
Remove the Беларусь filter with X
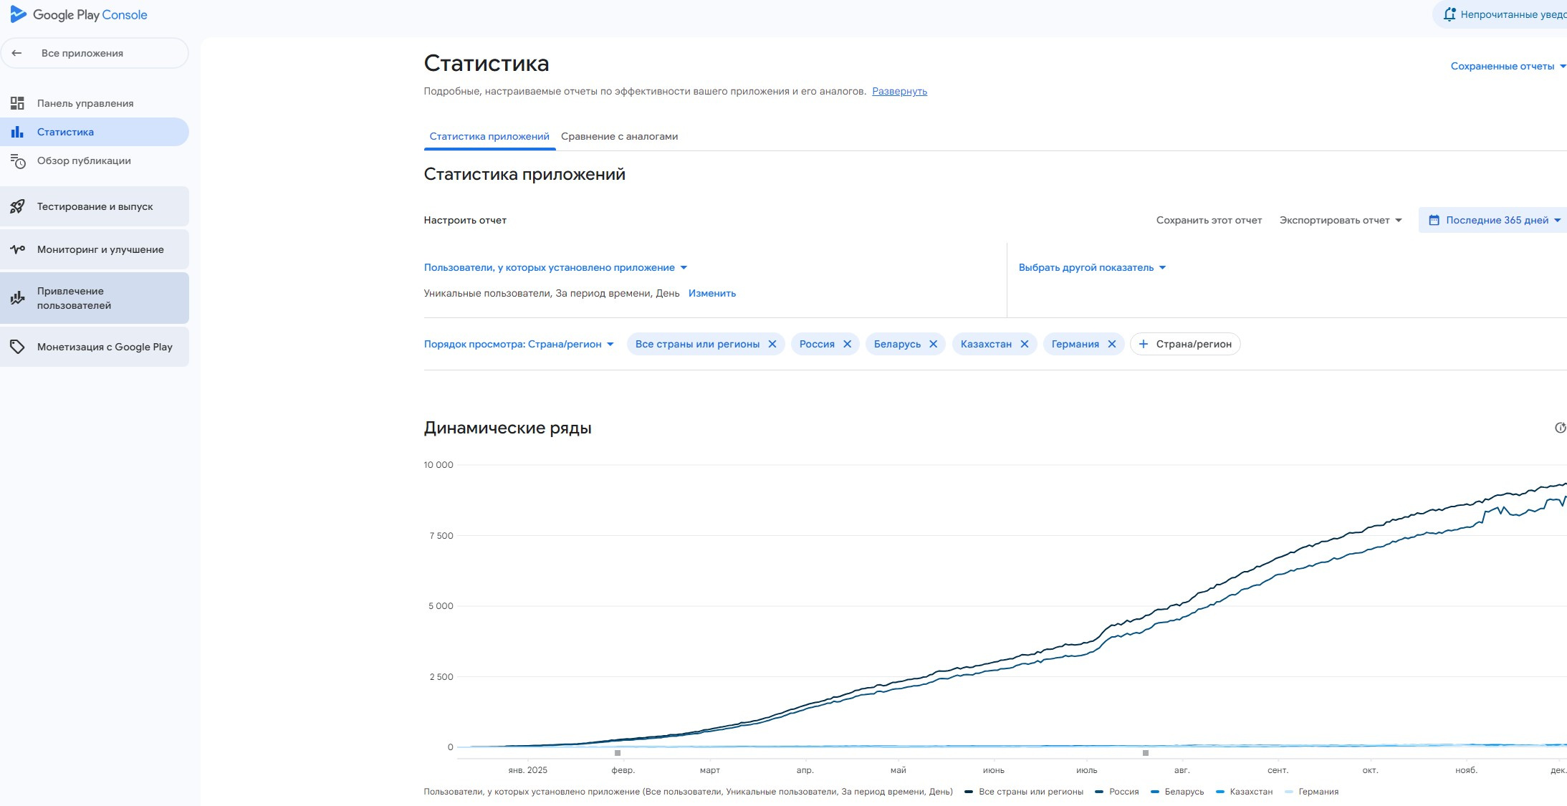click(933, 344)
